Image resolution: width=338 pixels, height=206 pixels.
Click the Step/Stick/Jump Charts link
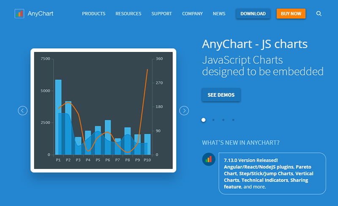[x=266, y=173]
